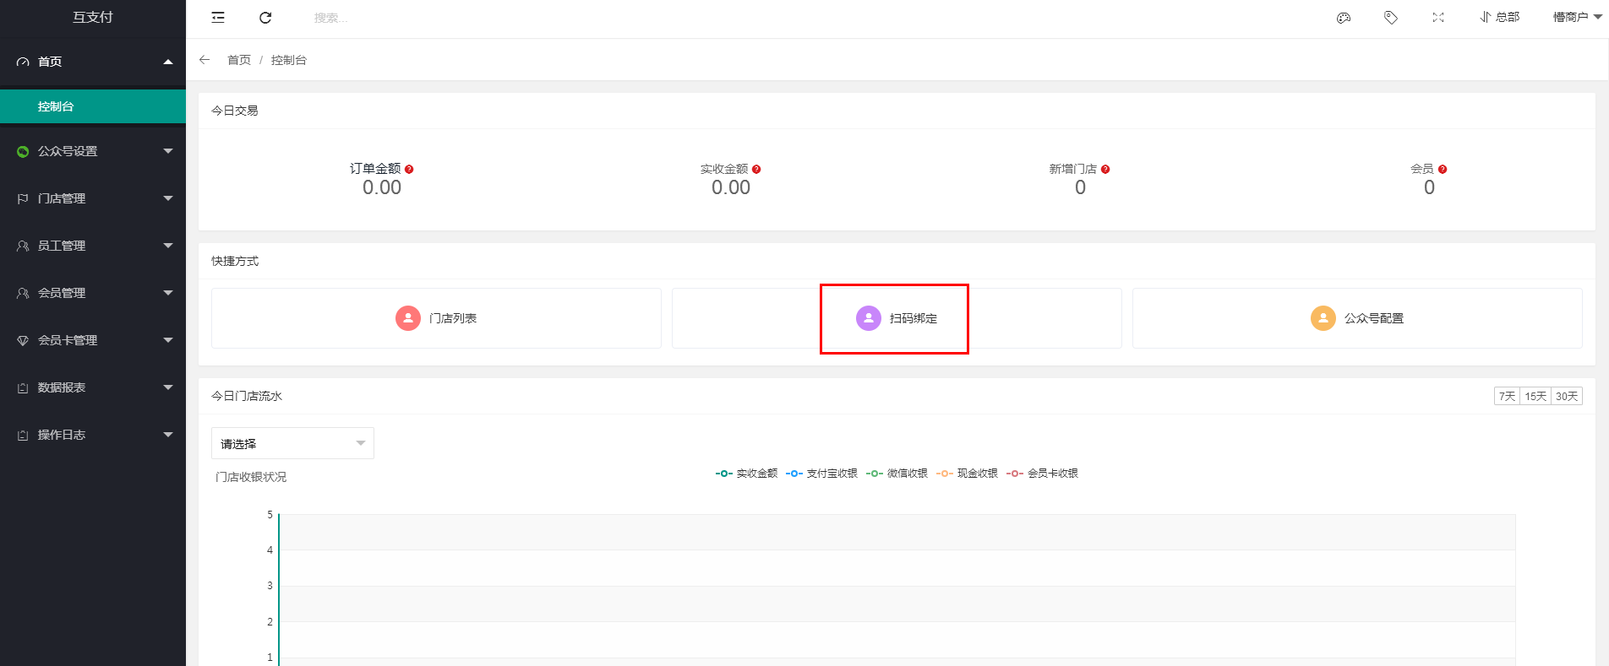The height and width of the screenshot is (666, 1609).
Task: Click the orange 公众号配置 avatar icon
Action: pos(1323,318)
